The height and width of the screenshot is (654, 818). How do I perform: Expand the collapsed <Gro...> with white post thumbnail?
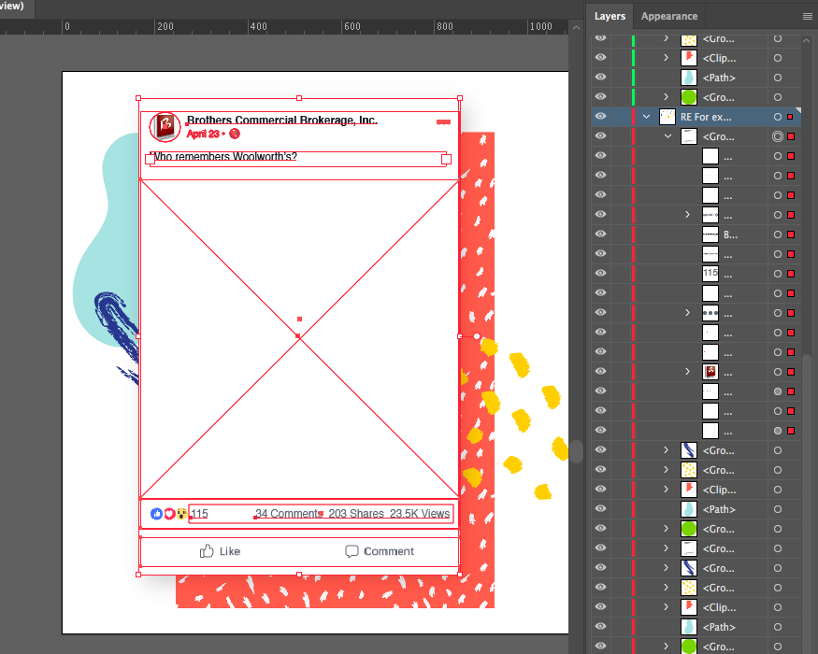(667, 548)
